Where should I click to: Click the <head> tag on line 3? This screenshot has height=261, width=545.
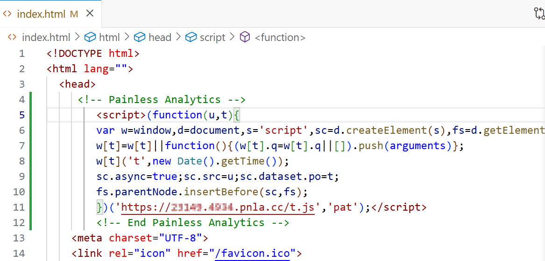coord(78,84)
